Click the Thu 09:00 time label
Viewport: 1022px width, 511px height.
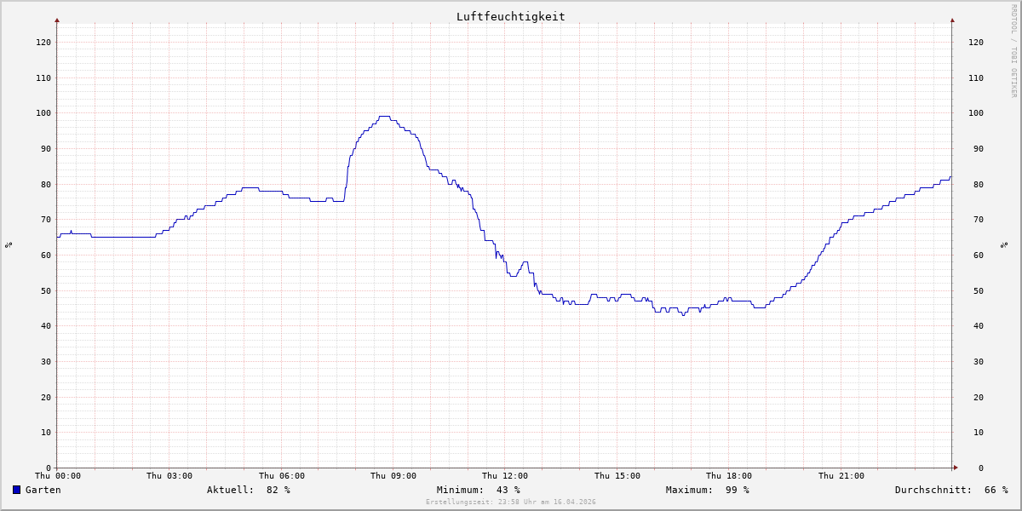[393, 476]
